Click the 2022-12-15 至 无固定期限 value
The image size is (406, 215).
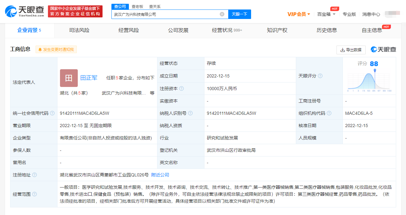click(x=86, y=126)
